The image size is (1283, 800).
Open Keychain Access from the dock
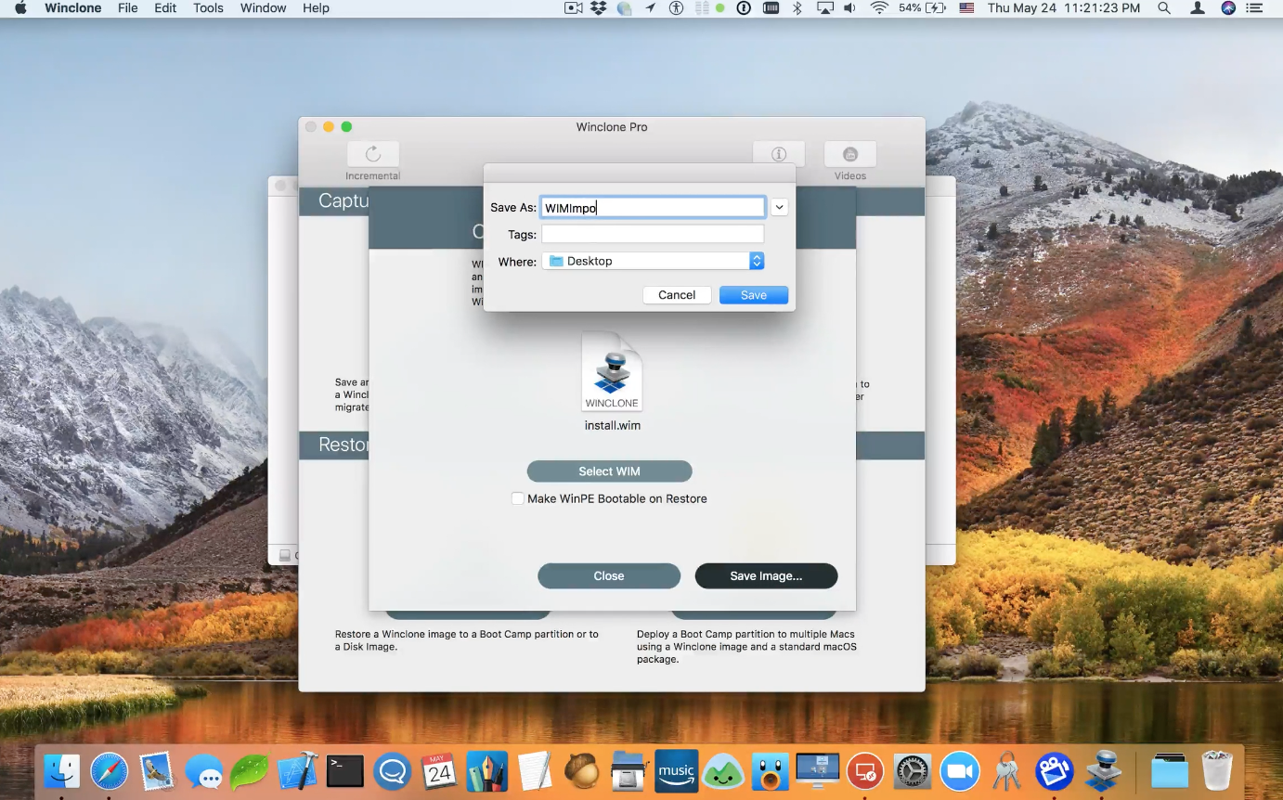(x=1006, y=770)
